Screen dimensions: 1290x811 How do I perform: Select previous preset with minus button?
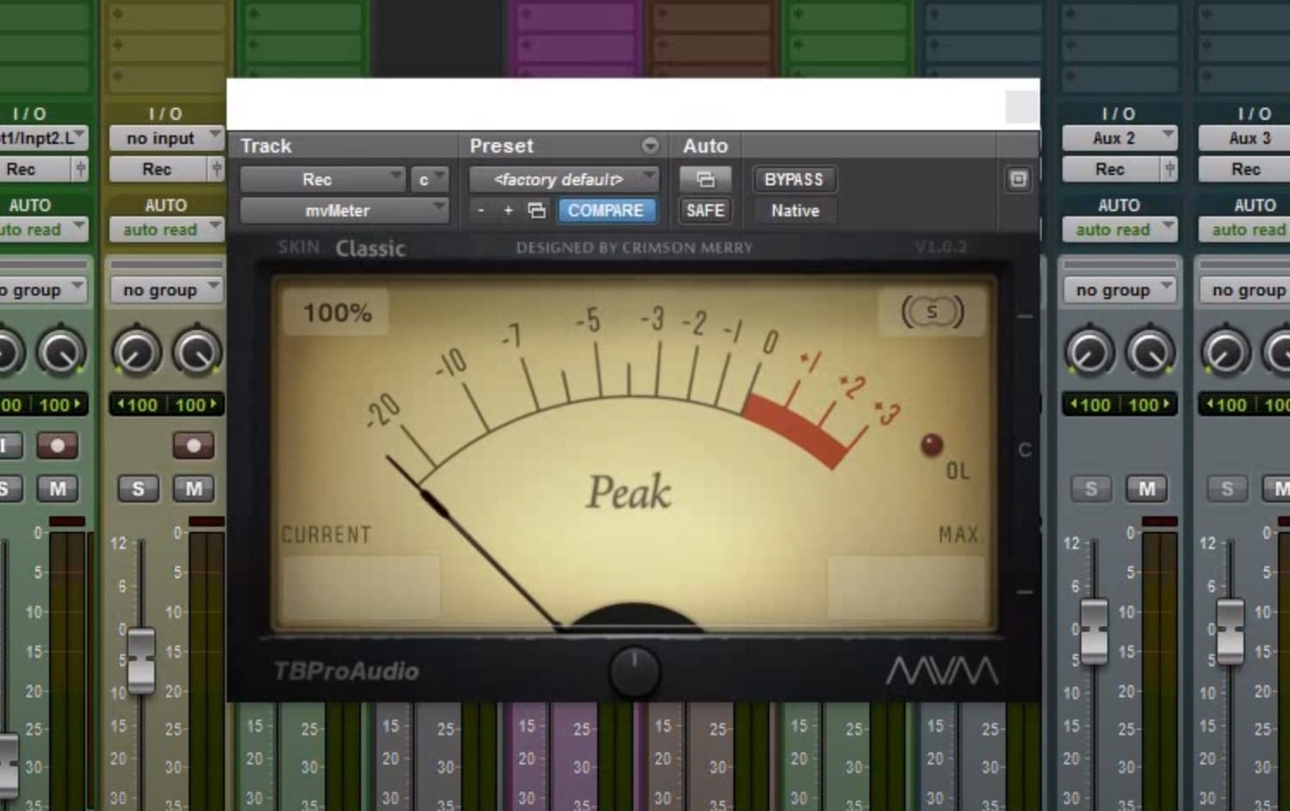click(481, 210)
